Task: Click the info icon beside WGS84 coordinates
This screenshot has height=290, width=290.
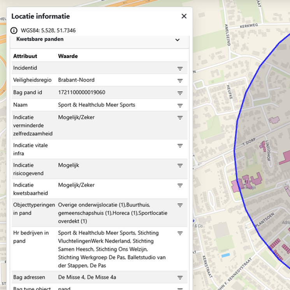Action: pos(14,30)
